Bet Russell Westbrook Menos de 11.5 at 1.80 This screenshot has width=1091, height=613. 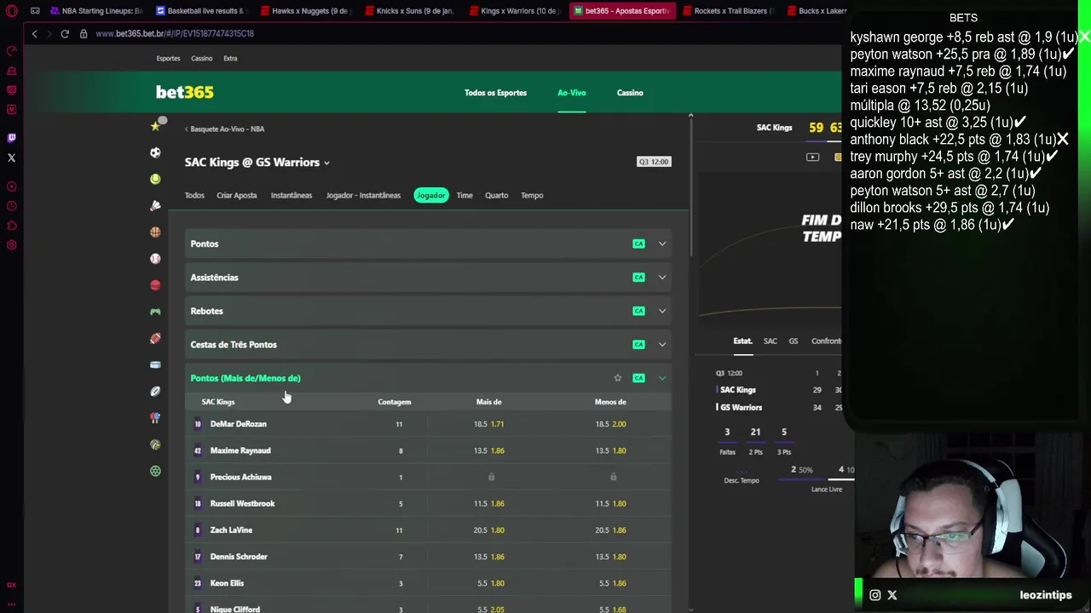pyautogui.click(x=610, y=503)
